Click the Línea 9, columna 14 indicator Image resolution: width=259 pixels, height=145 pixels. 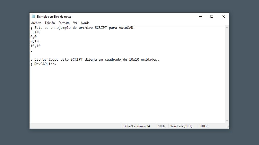click(136, 126)
